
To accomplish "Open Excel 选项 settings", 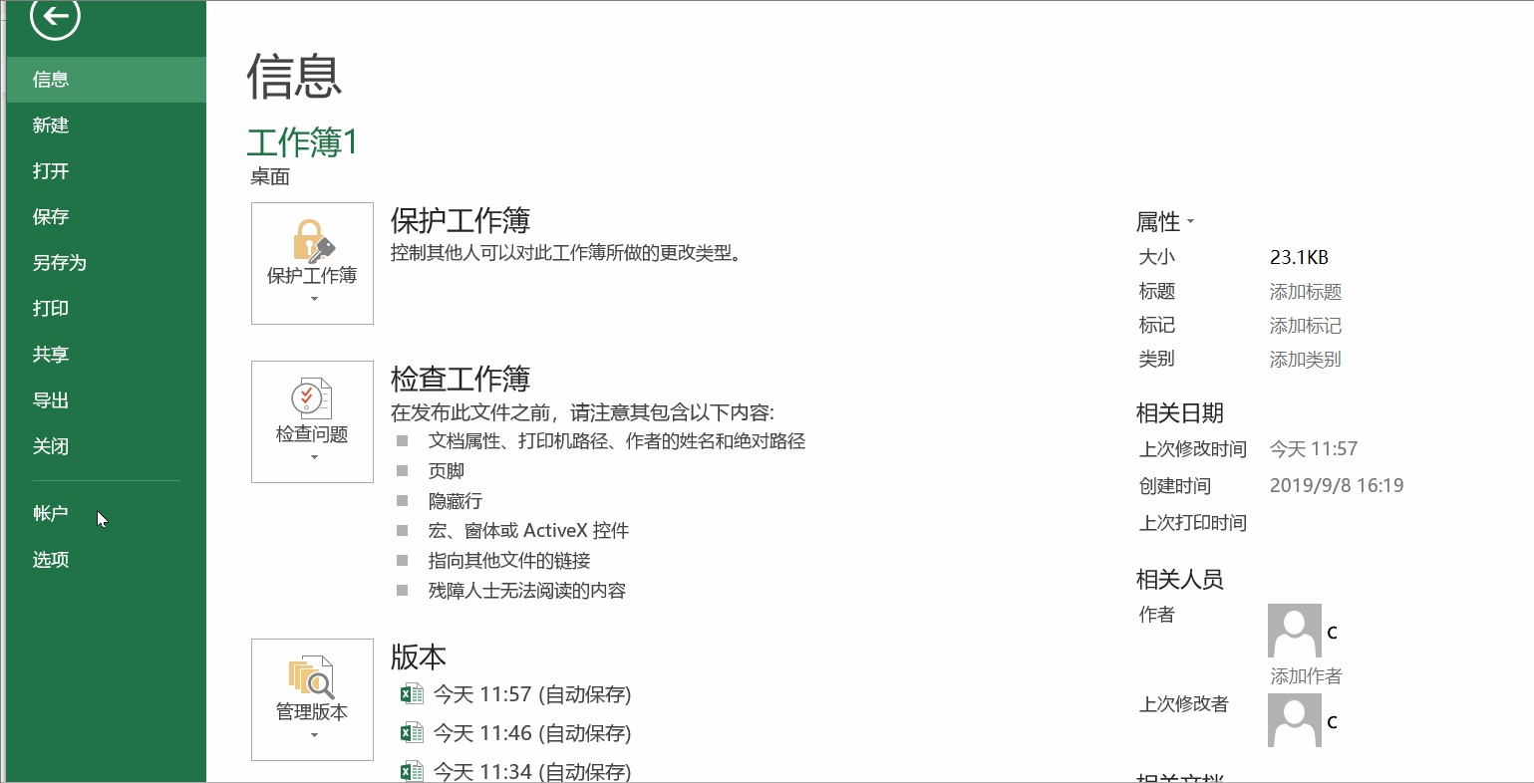I will tap(51, 559).
